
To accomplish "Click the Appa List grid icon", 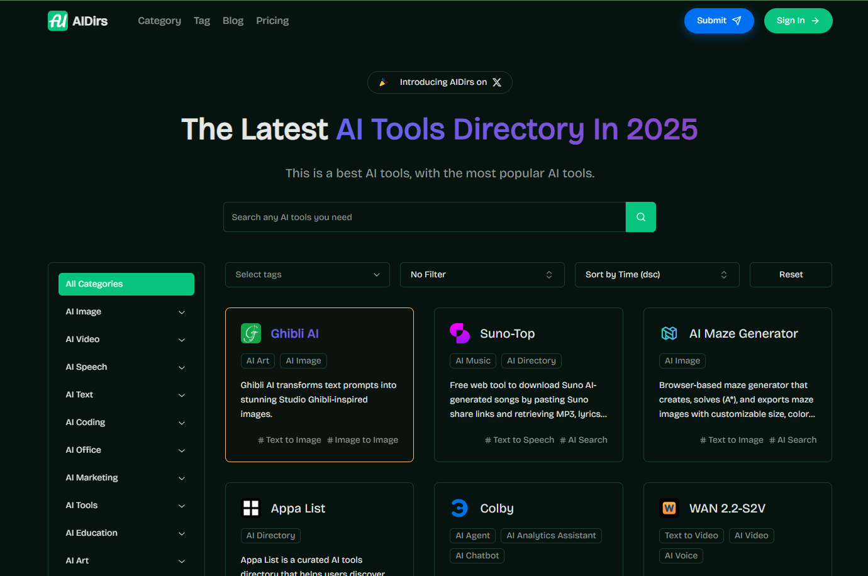I will [251, 508].
